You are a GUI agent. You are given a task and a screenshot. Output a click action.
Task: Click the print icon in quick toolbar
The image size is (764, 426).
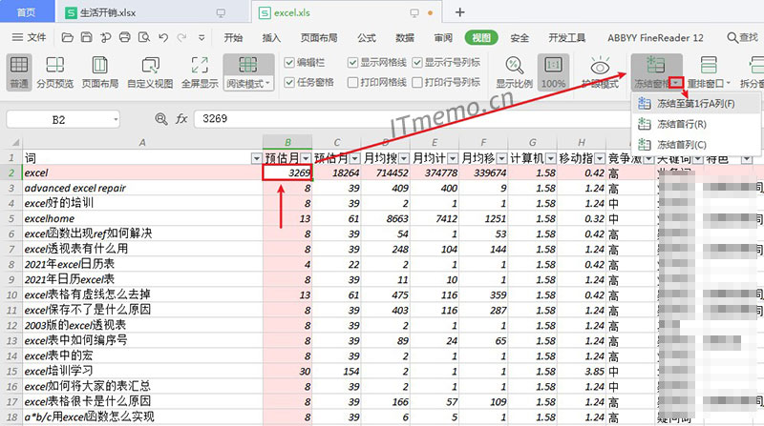pos(125,37)
